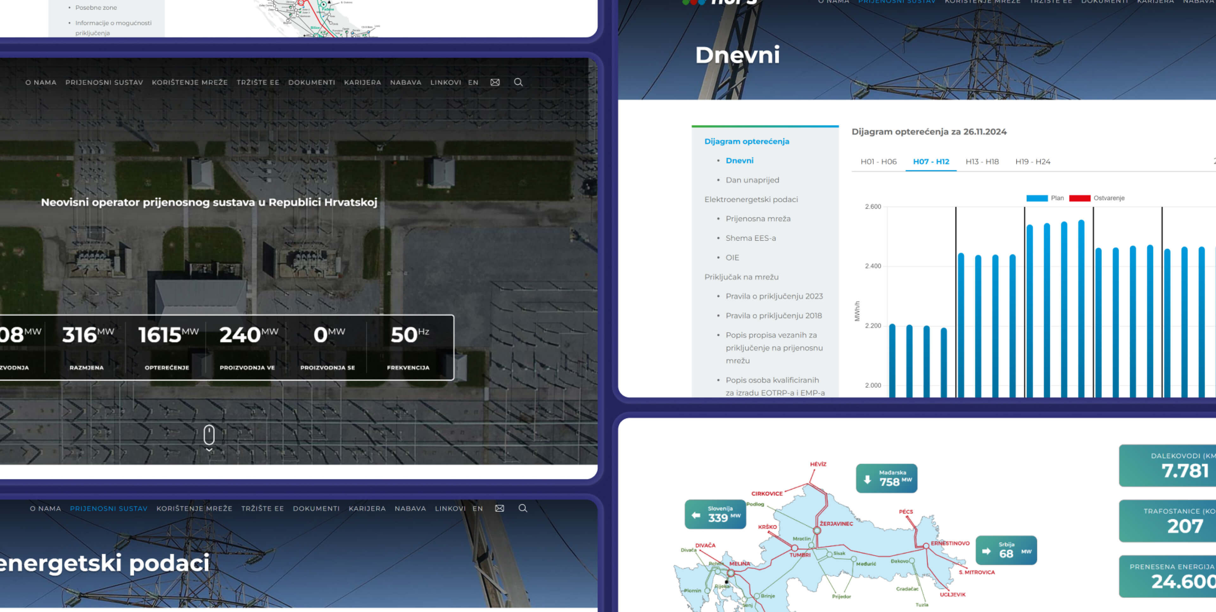Viewport: 1216px width, 612px height.
Task: Open Elektroenergetski podaci sidebar heading
Action: point(751,199)
